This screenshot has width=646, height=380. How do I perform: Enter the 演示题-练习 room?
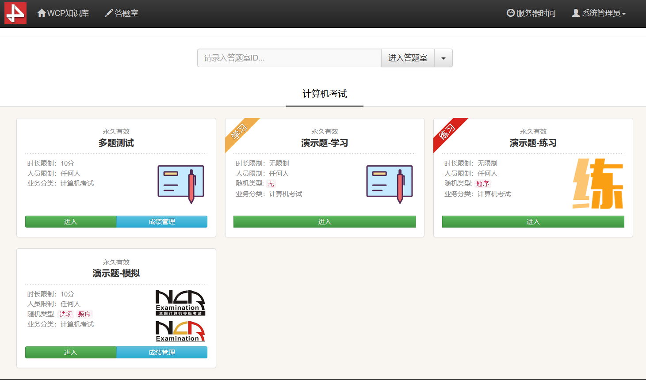(533, 222)
